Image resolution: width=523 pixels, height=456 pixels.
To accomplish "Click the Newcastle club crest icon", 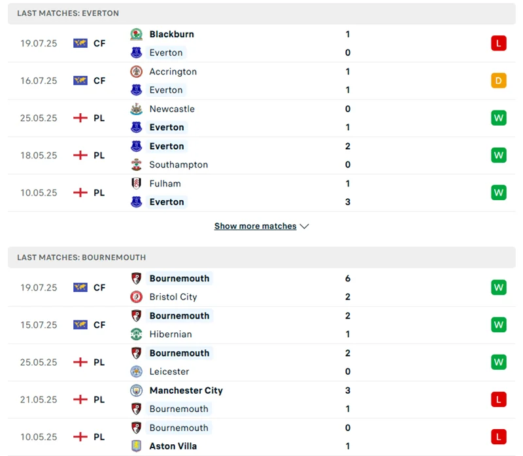I will [x=136, y=109].
